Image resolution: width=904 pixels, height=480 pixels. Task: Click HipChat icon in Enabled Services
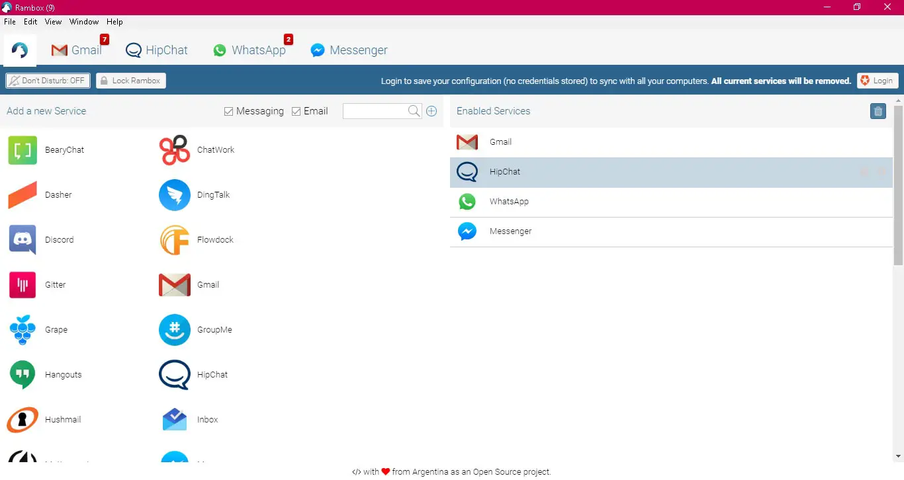pos(467,172)
